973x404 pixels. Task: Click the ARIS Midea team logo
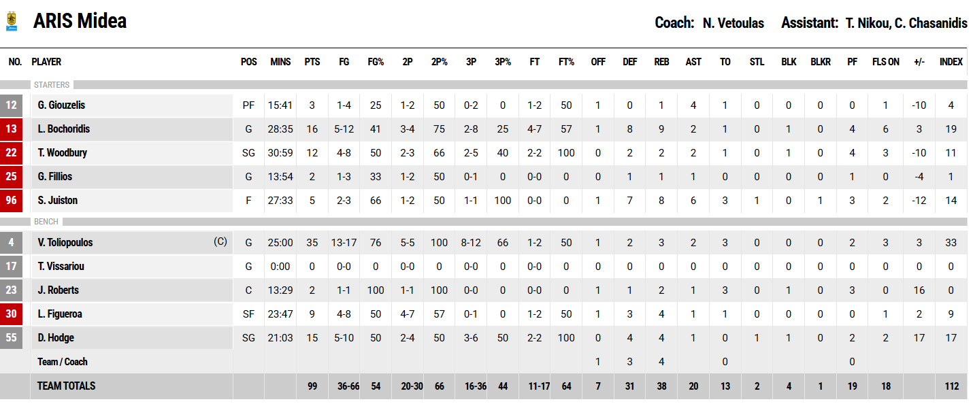coord(11,22)
